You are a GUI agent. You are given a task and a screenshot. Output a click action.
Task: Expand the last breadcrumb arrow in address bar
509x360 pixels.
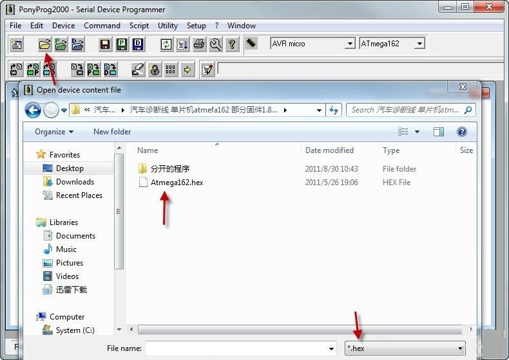coord(285,110)
